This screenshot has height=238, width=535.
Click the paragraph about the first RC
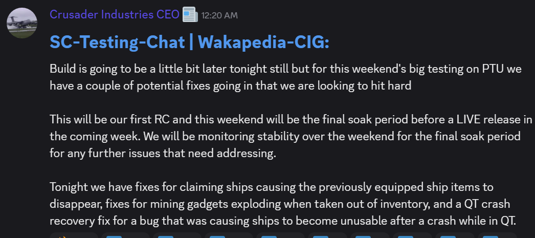click(x=291, y=137)
